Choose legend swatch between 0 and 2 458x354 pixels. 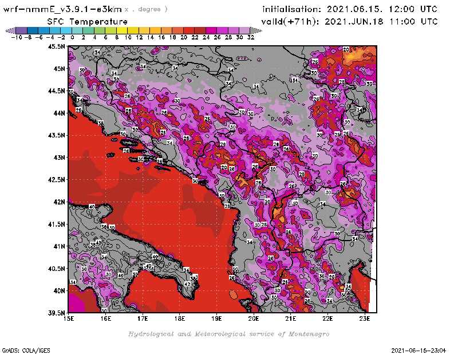tap(77, 30)
